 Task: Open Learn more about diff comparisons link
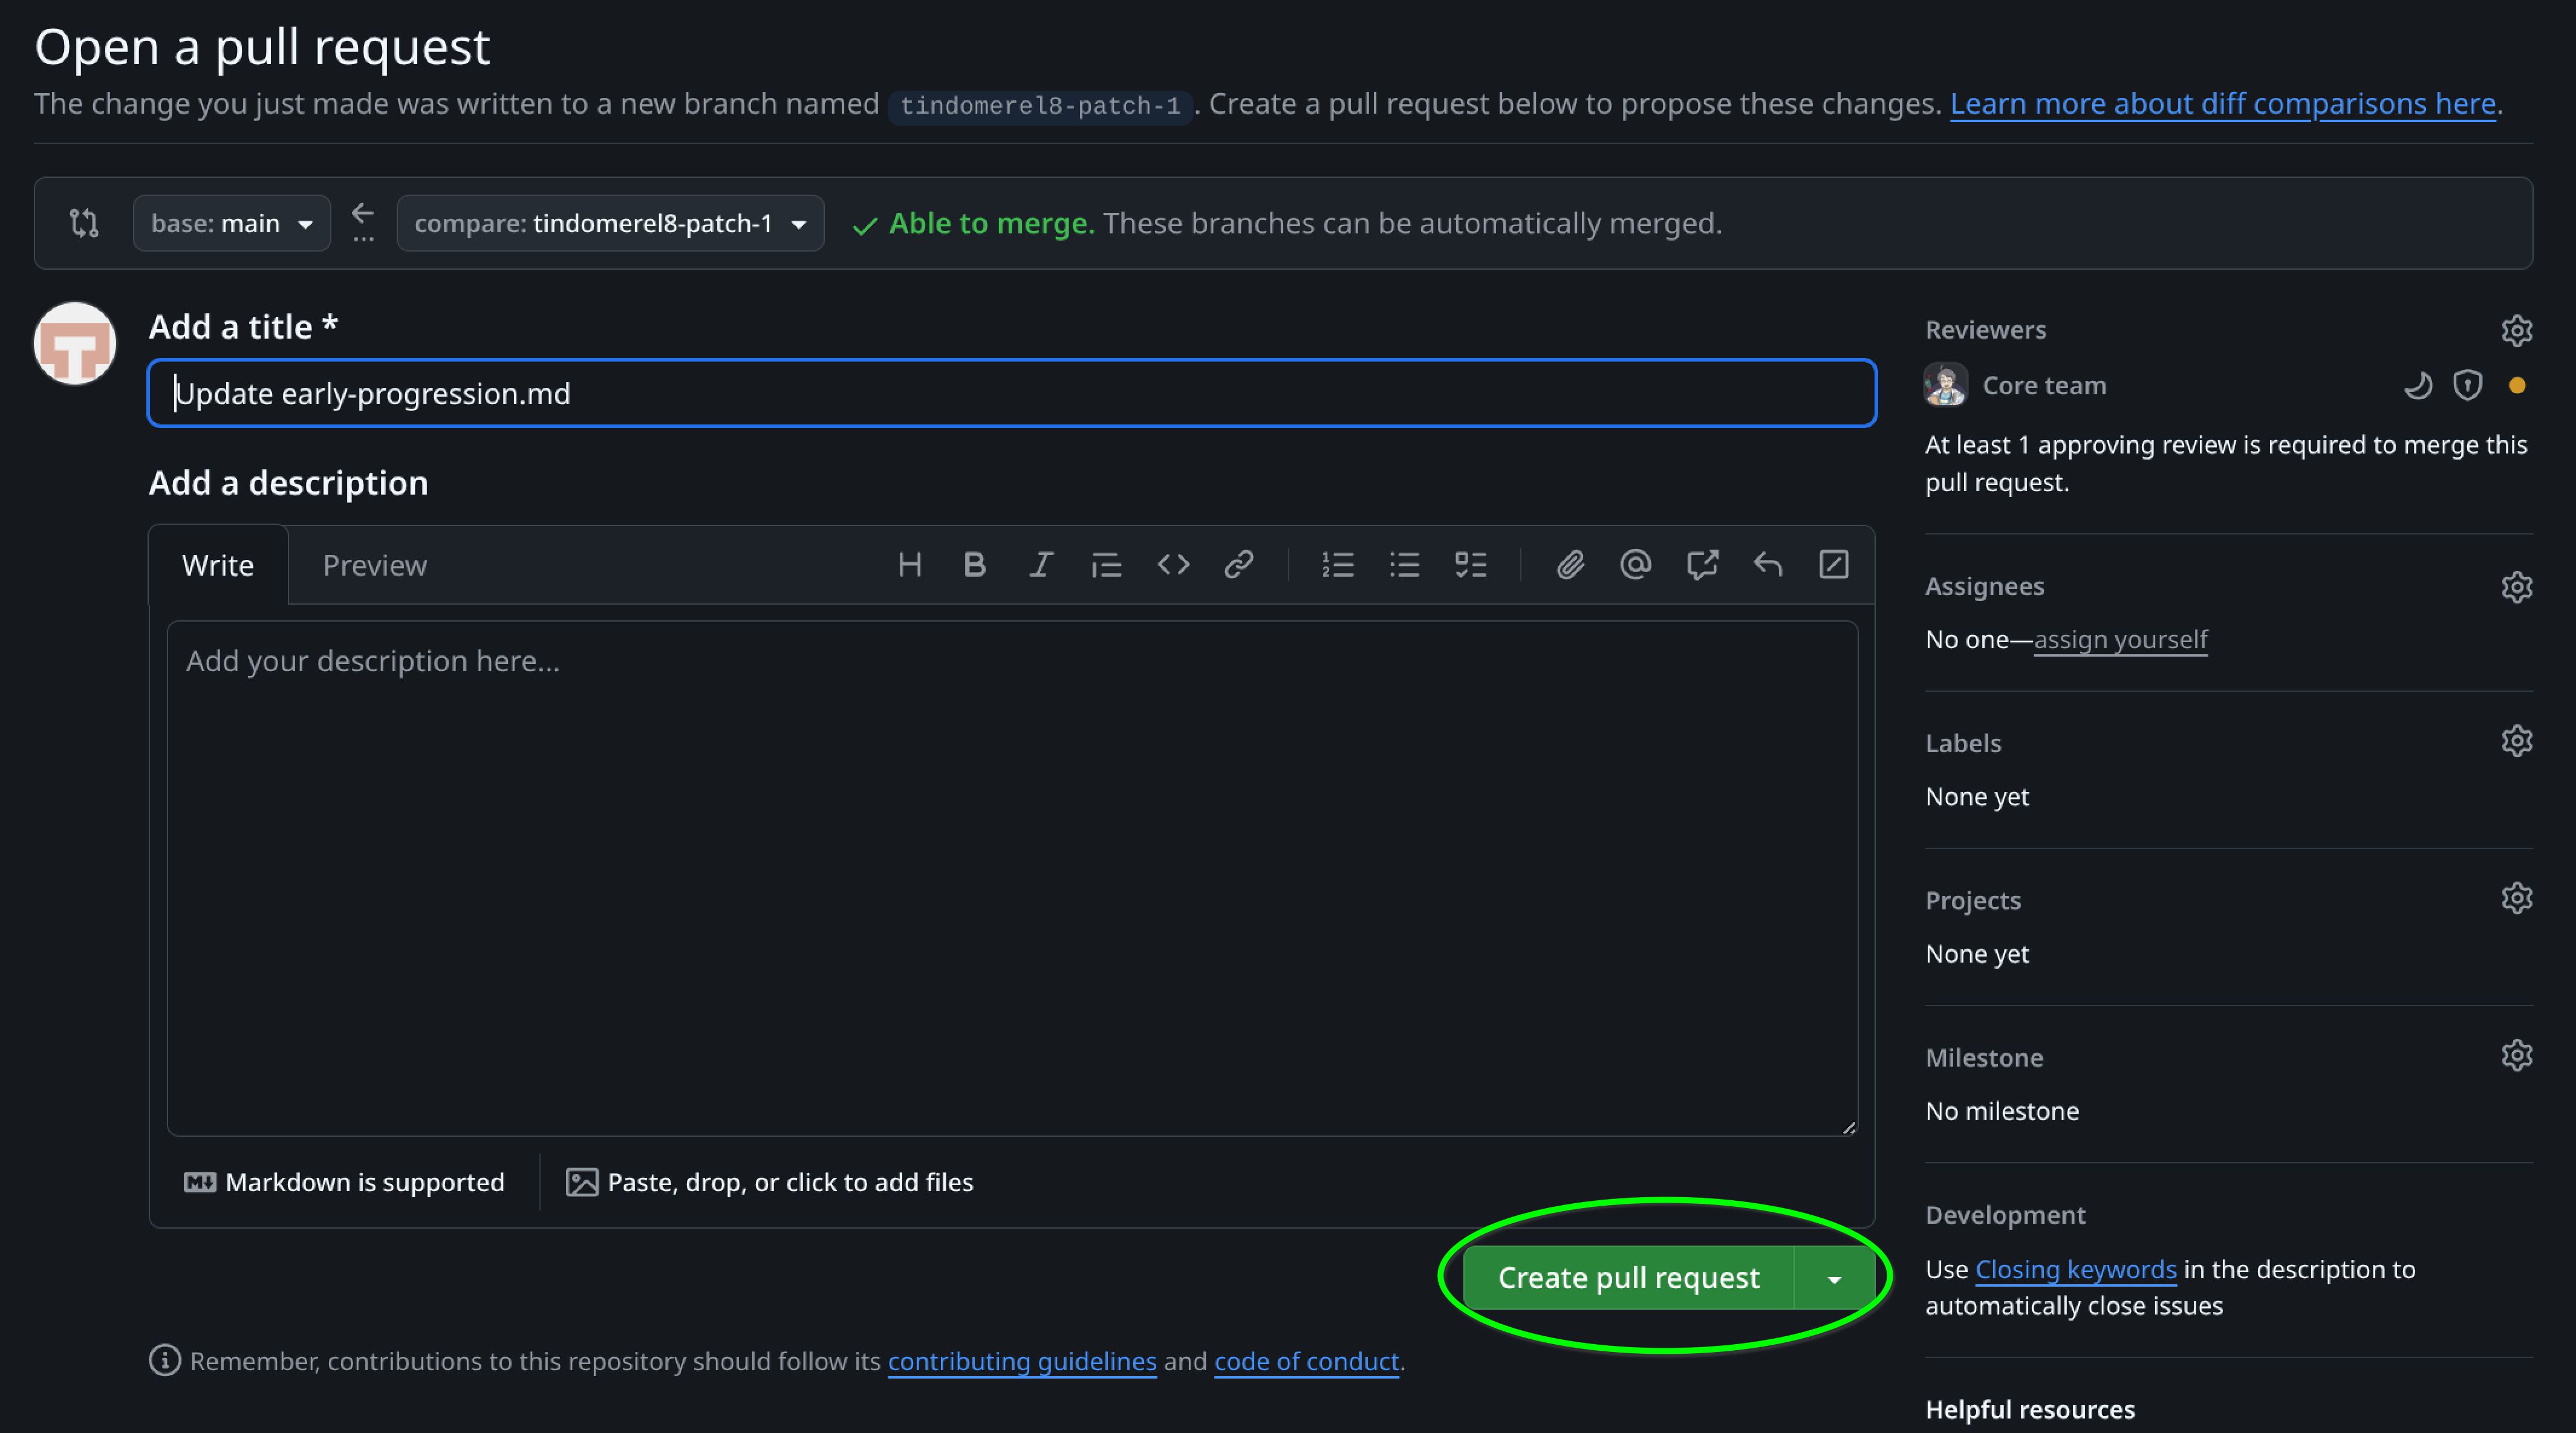[2222, 104]
